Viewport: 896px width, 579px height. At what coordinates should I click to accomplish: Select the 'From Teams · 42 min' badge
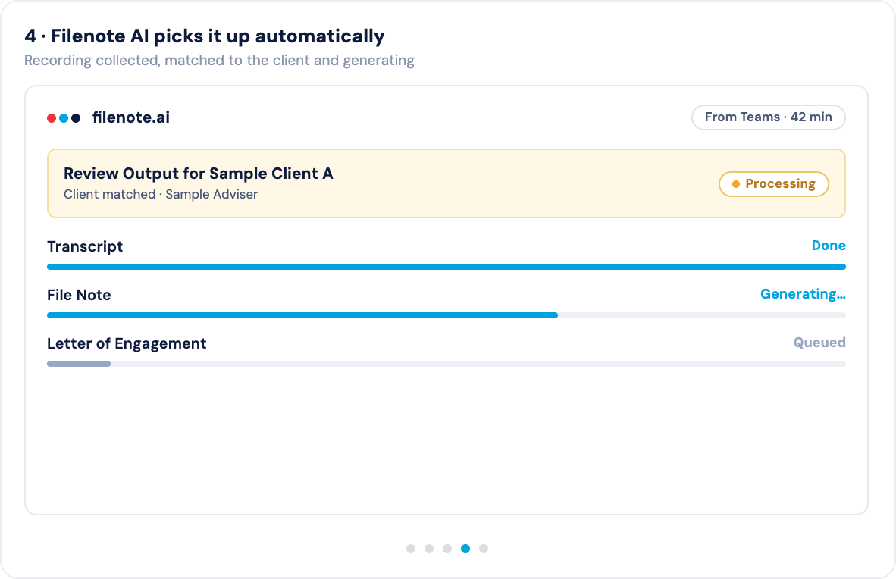click(x=768, y=117)
